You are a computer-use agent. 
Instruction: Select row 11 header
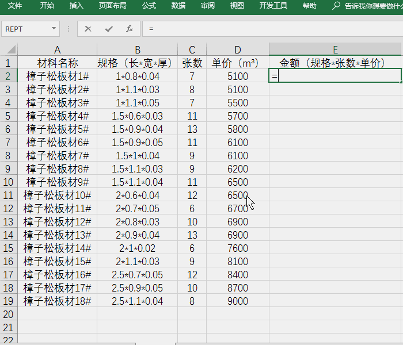8,195
